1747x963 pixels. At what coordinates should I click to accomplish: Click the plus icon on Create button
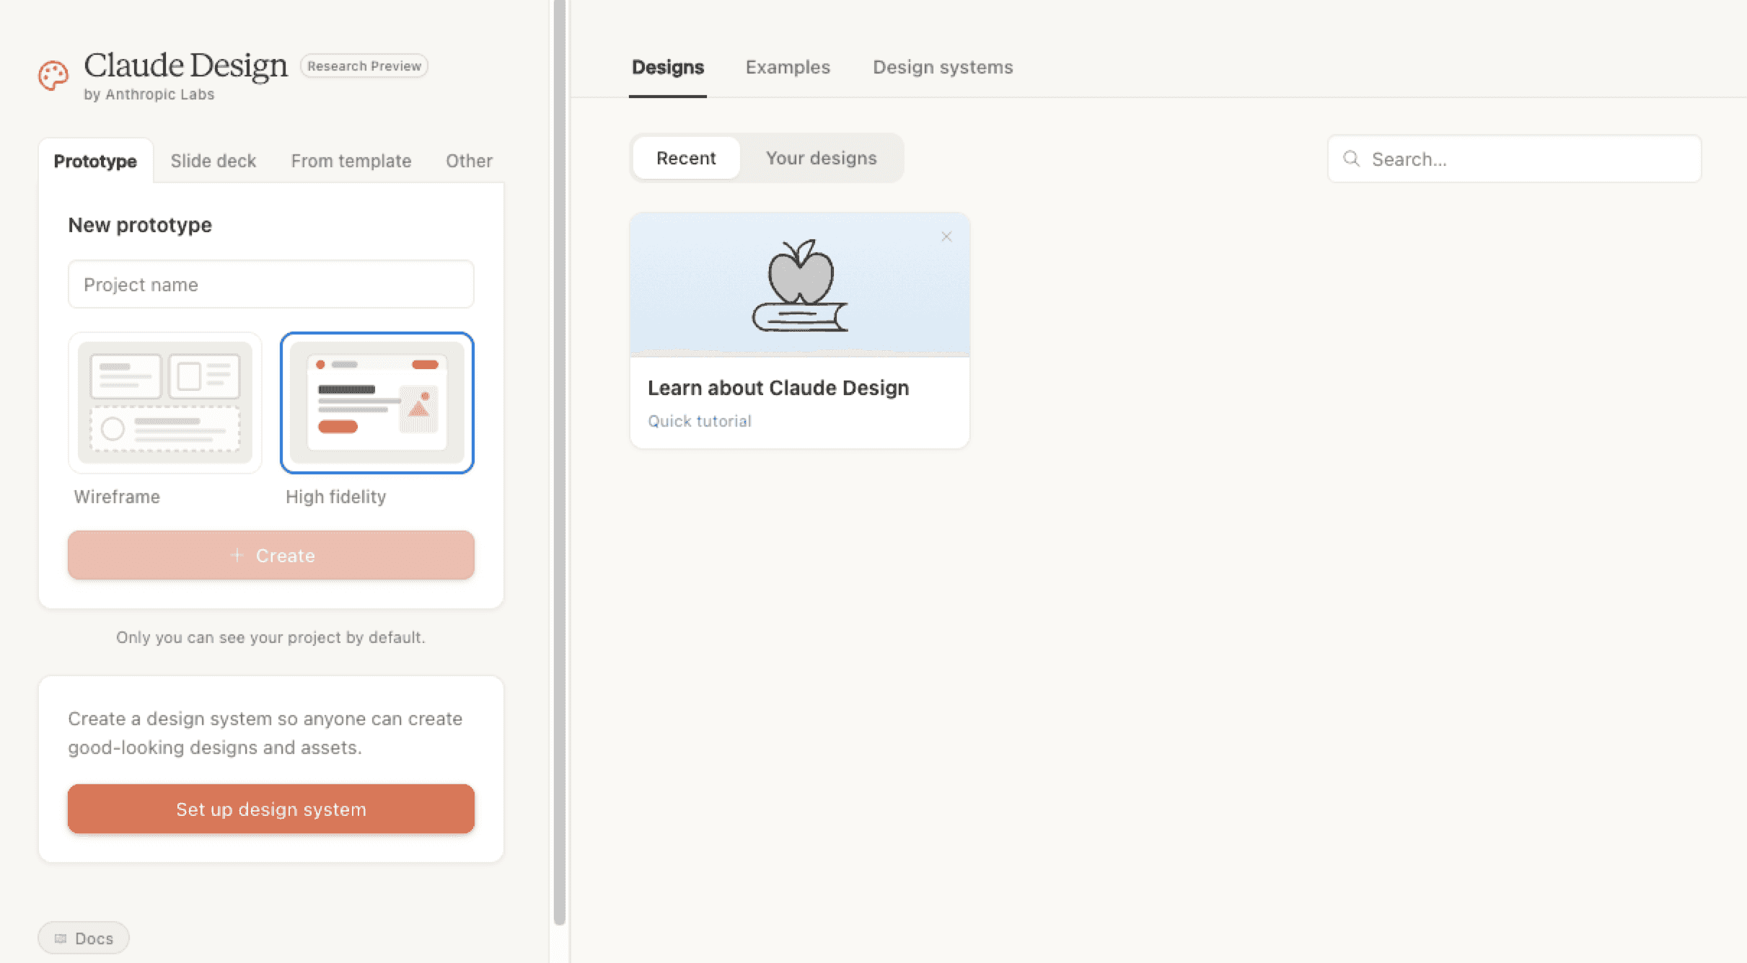237,555
